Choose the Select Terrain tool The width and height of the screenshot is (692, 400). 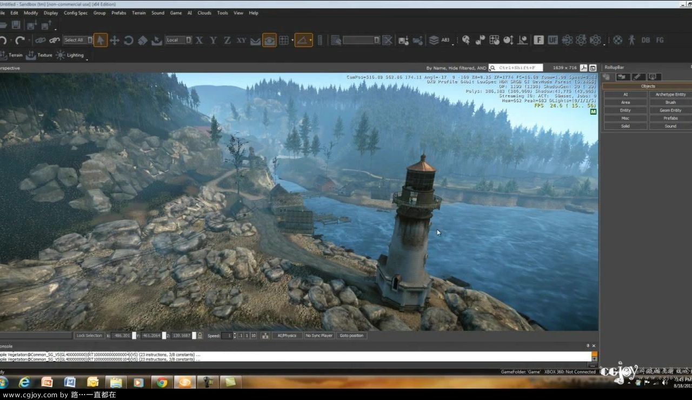(x=157, y=40)
